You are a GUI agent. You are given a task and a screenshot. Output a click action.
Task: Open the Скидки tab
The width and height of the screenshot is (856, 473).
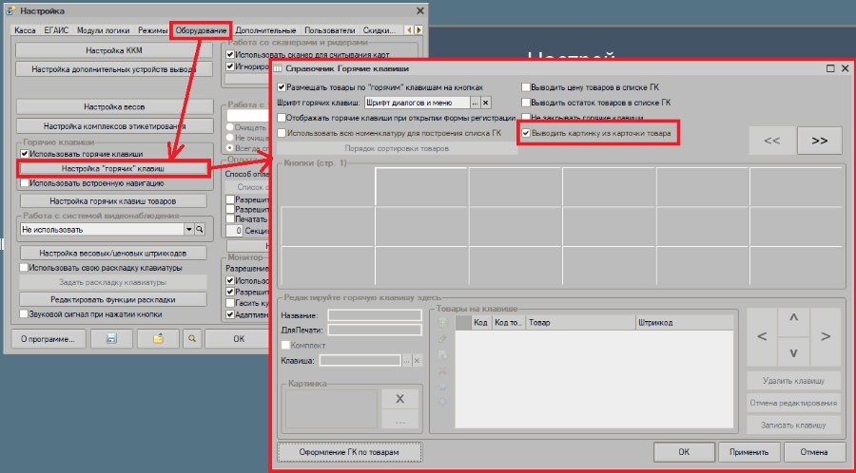click(379, 30)
